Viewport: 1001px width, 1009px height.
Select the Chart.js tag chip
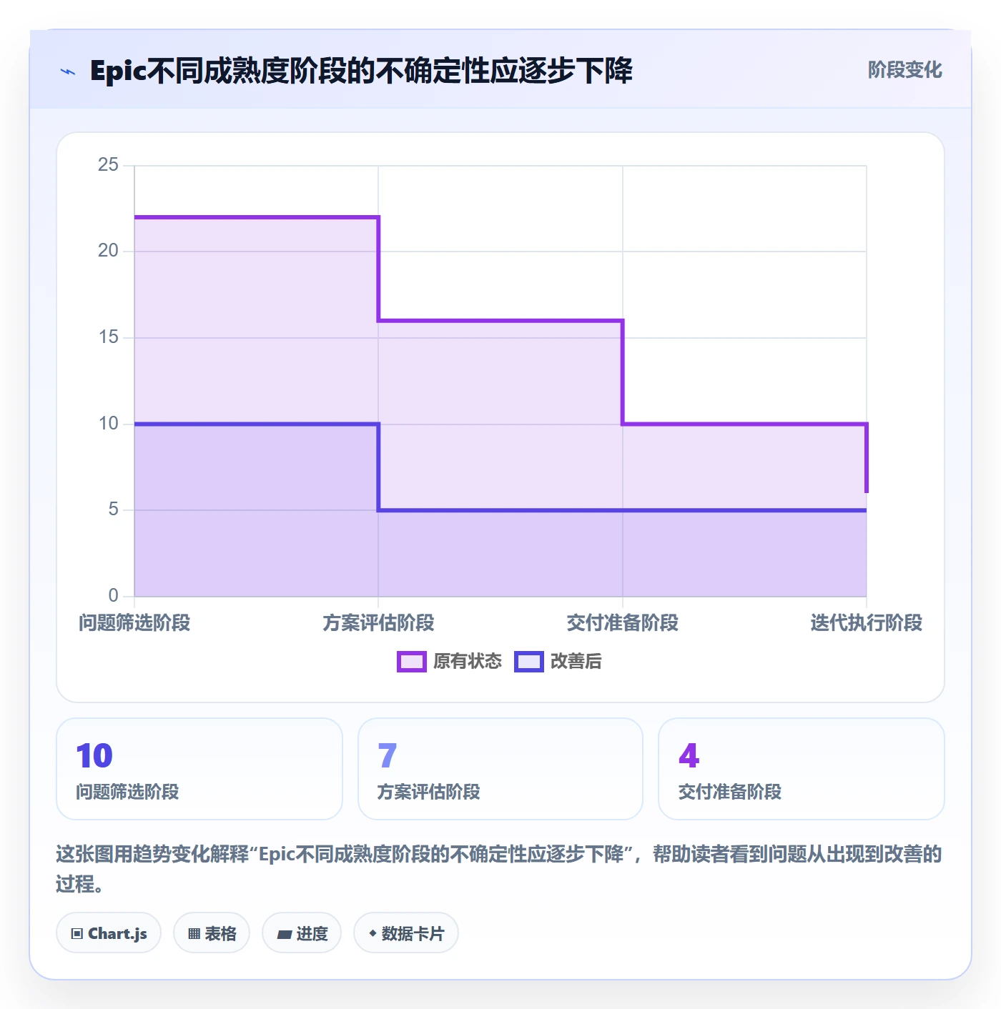tap(109, 933)
